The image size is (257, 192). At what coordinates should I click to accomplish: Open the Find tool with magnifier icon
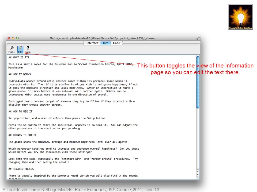coord(12,50)
